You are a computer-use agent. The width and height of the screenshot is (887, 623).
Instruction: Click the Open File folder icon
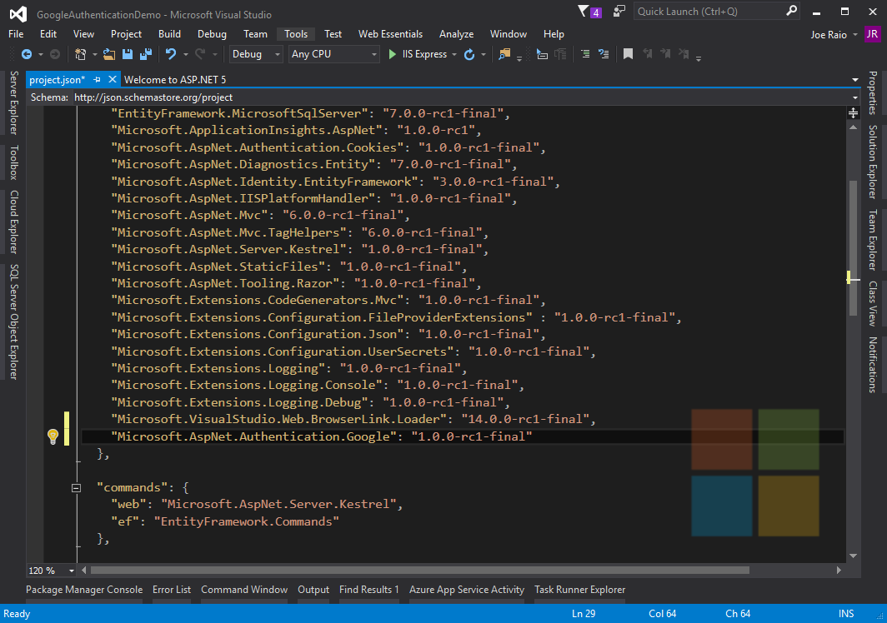tap(109, 54)
